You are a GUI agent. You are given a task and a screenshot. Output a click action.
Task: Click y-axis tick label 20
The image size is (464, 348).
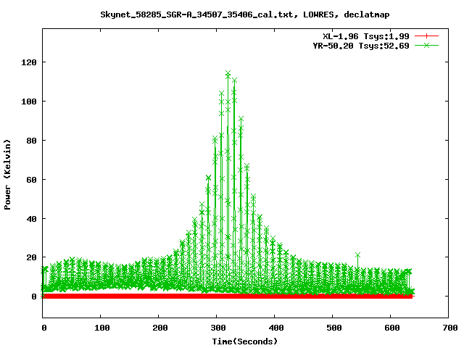31,257
